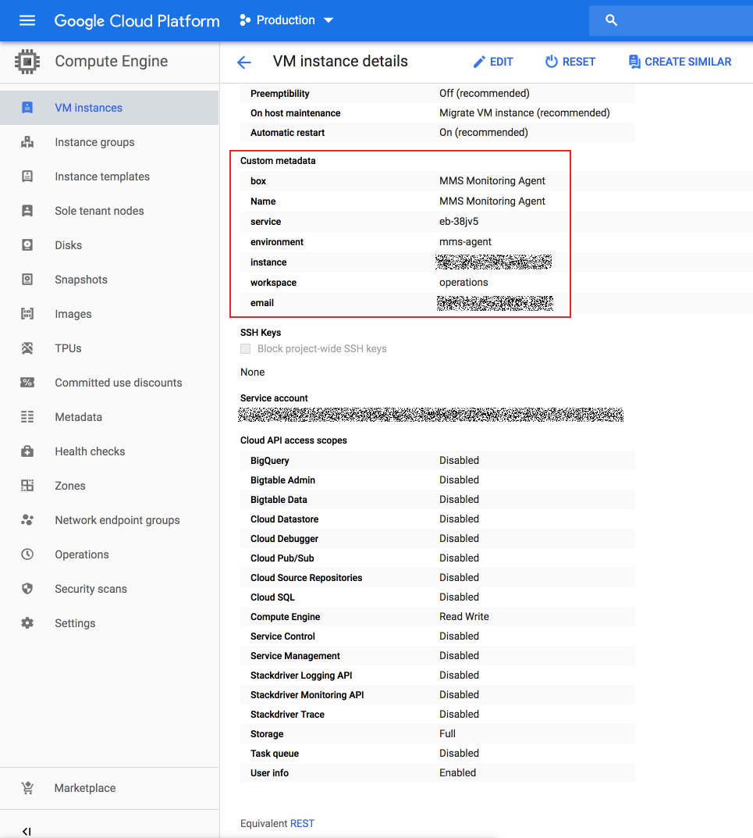Image resolution: width=753 pixels, height=838 pixels.
Task: Click the 'Read Write' Compute Engine value
Action: point(464,616)
